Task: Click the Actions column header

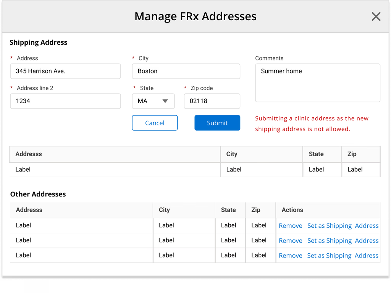Action: (292, 210)
